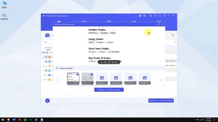Toggle the document category checkbox in tree

(x=46, y=70)
